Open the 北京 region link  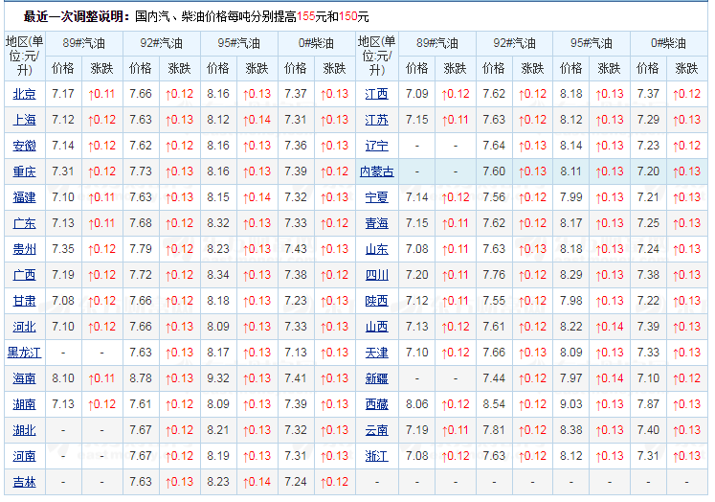pyautogui.click(x=24, y=94)
